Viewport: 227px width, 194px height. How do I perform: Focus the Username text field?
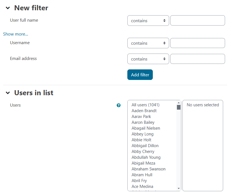[x=197, y=43]
